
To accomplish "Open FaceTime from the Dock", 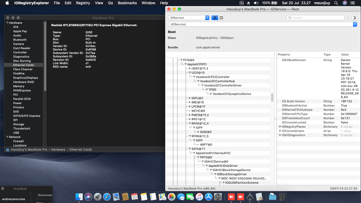I will (190, 197).
